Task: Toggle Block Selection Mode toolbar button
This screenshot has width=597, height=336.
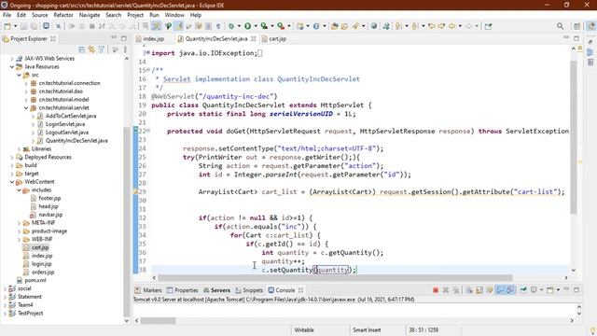Action: tap(208, 26)
